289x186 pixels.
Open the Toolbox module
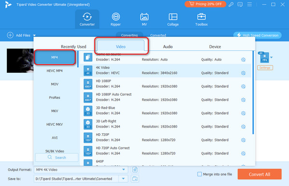pos(201,19)
